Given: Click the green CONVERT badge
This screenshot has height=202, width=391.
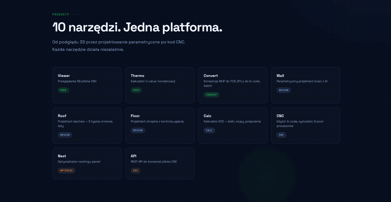Looking at the screenshot, I should coord(211,95).
